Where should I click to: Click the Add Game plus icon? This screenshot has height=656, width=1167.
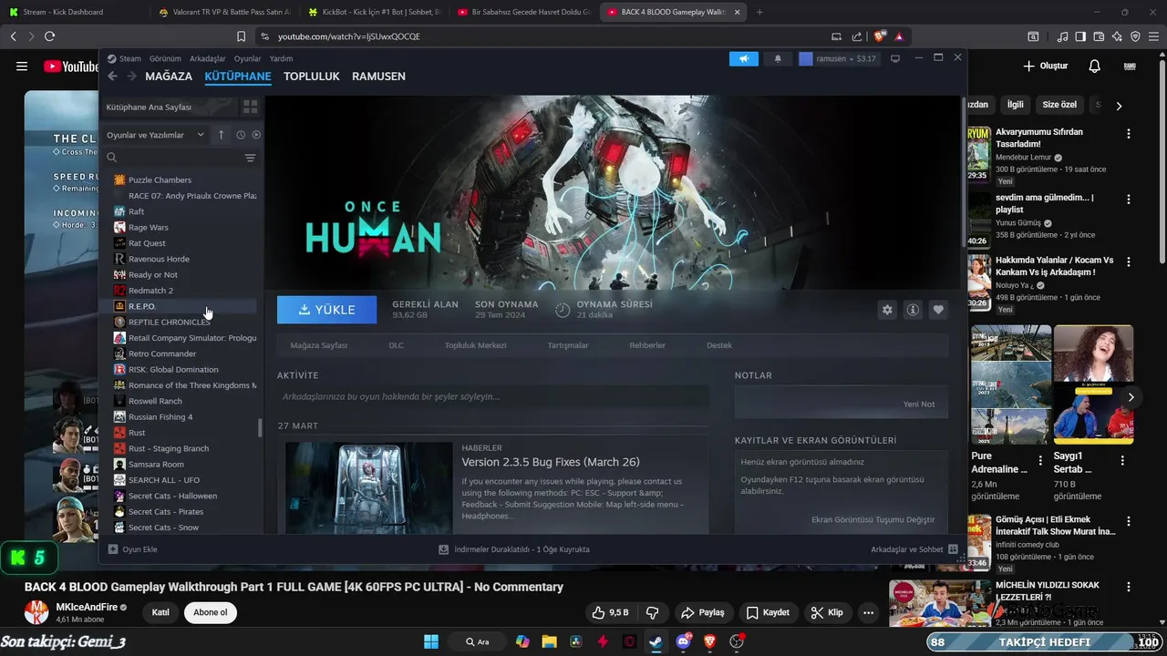point(113,549)
